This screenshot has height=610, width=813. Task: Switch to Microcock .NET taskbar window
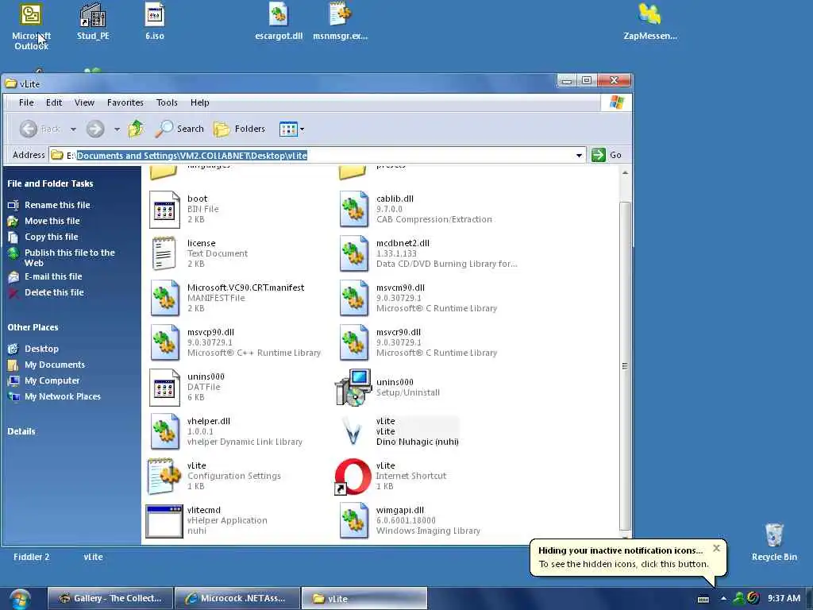(x=237, y=599)
